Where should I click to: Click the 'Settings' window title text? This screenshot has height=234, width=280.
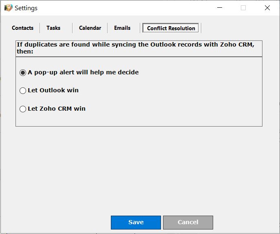(26, 8)
